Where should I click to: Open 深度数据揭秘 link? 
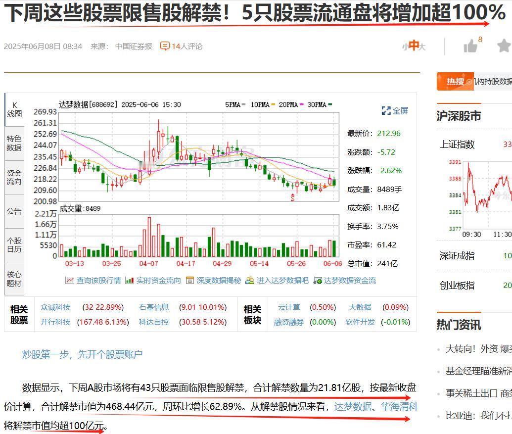(219, 281)
